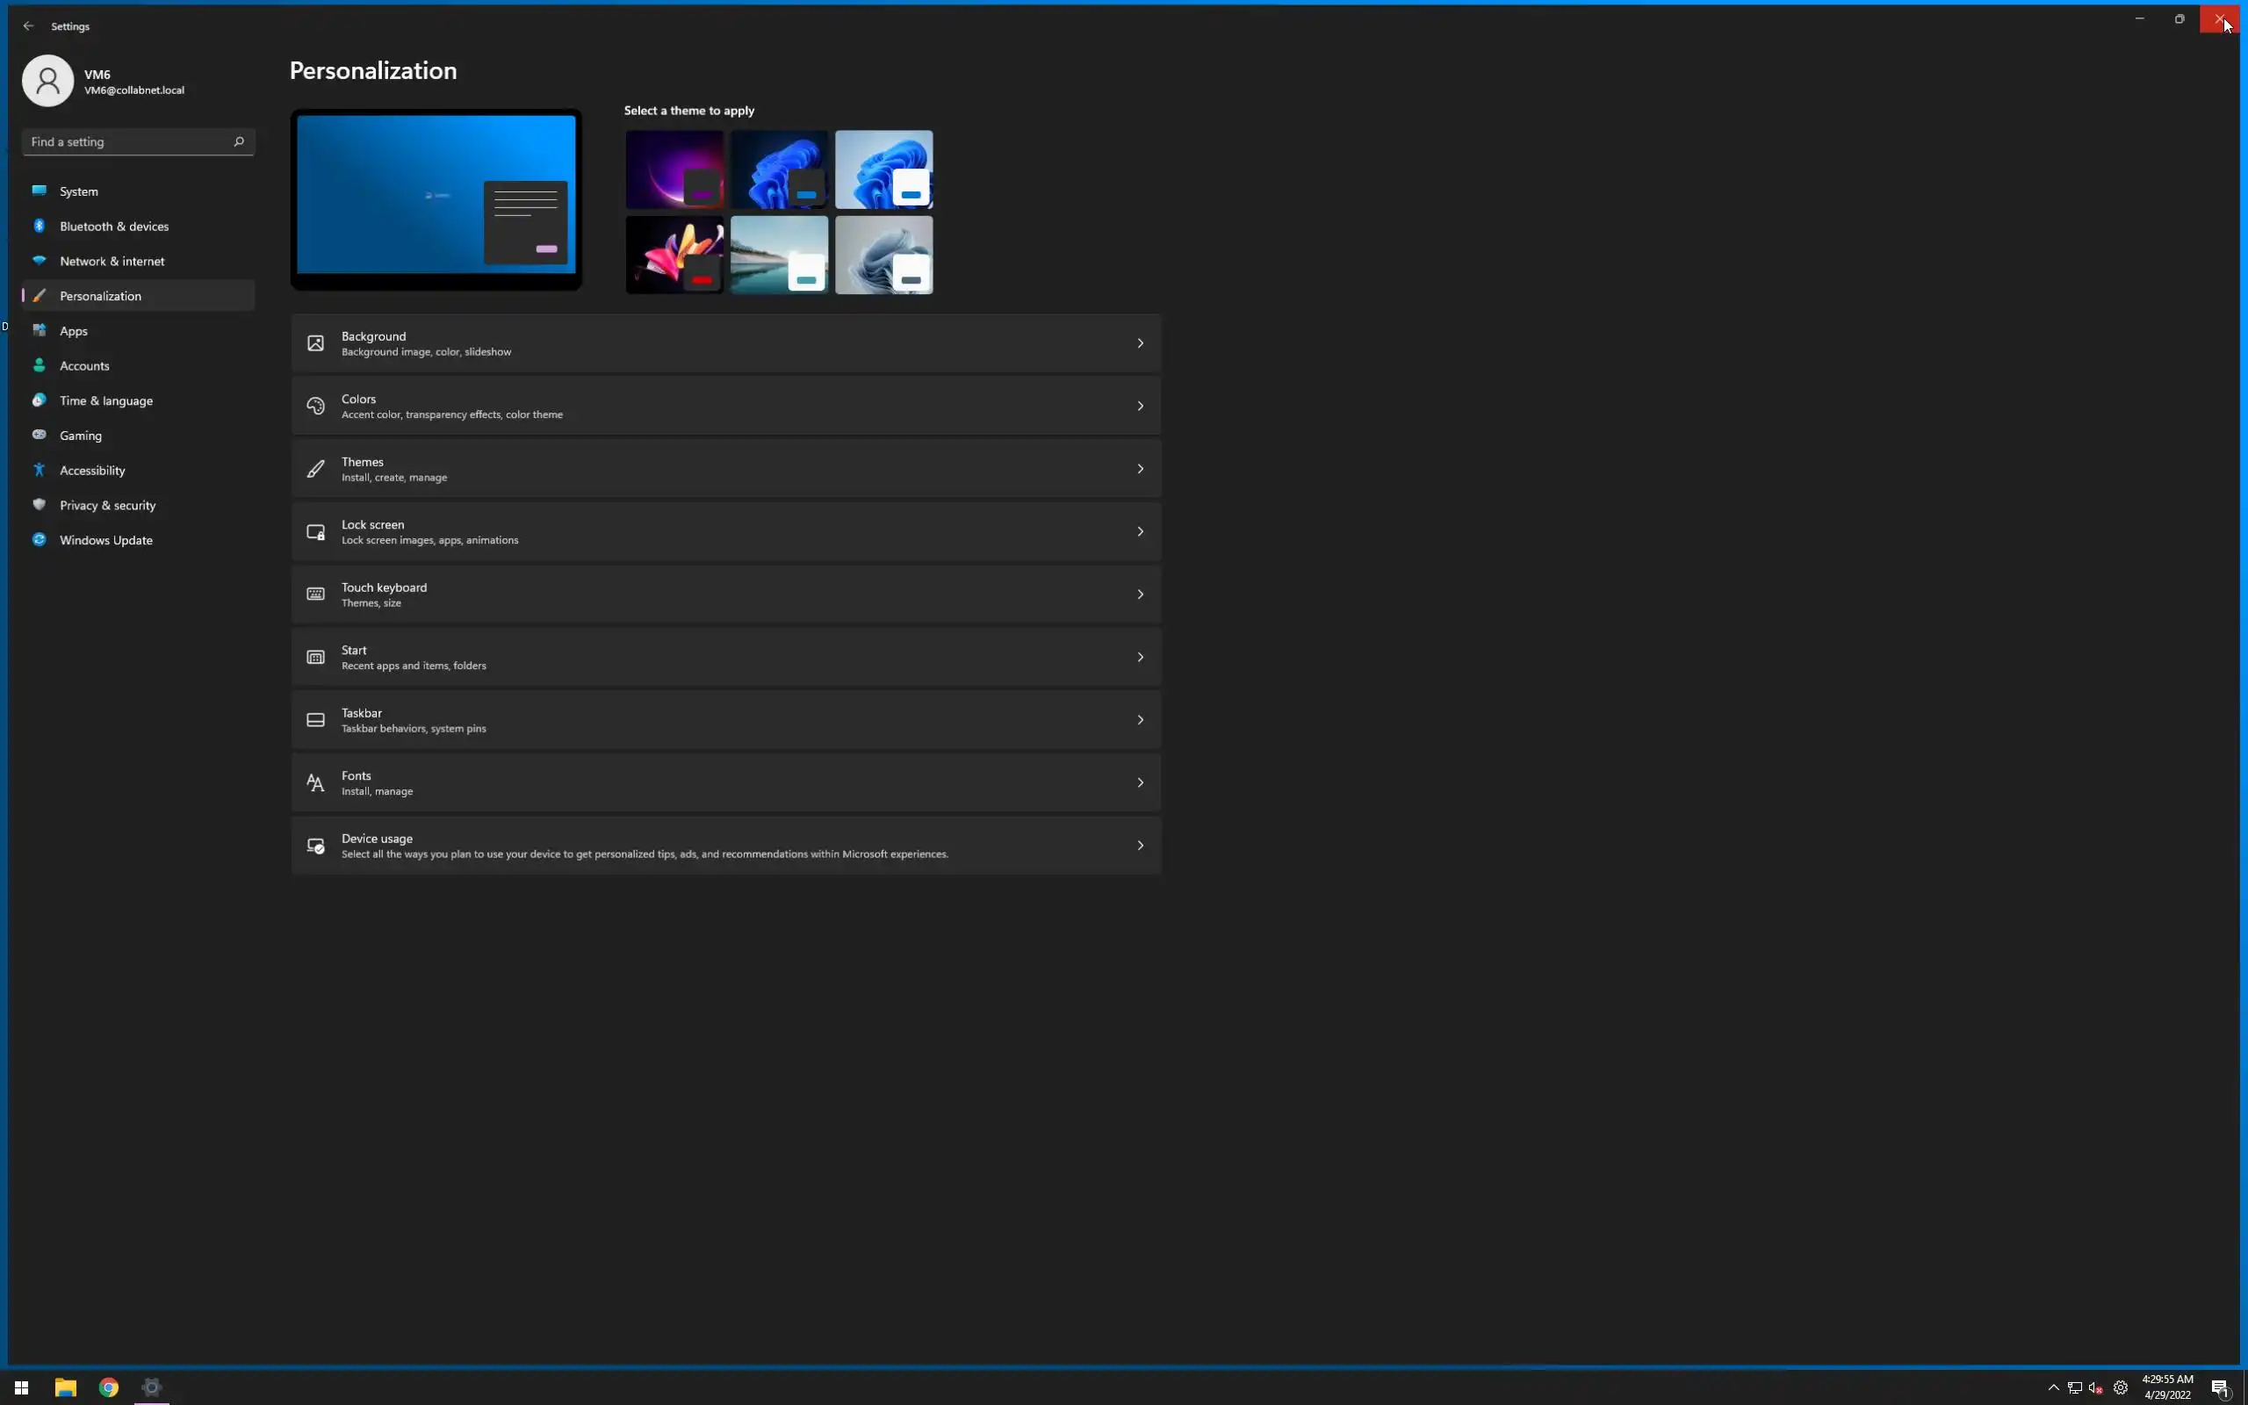This screenshot has width=2248, height=1405.
Task: Click the Background row's picture icon
Action: pyautogui.click(x=316, y=344)
